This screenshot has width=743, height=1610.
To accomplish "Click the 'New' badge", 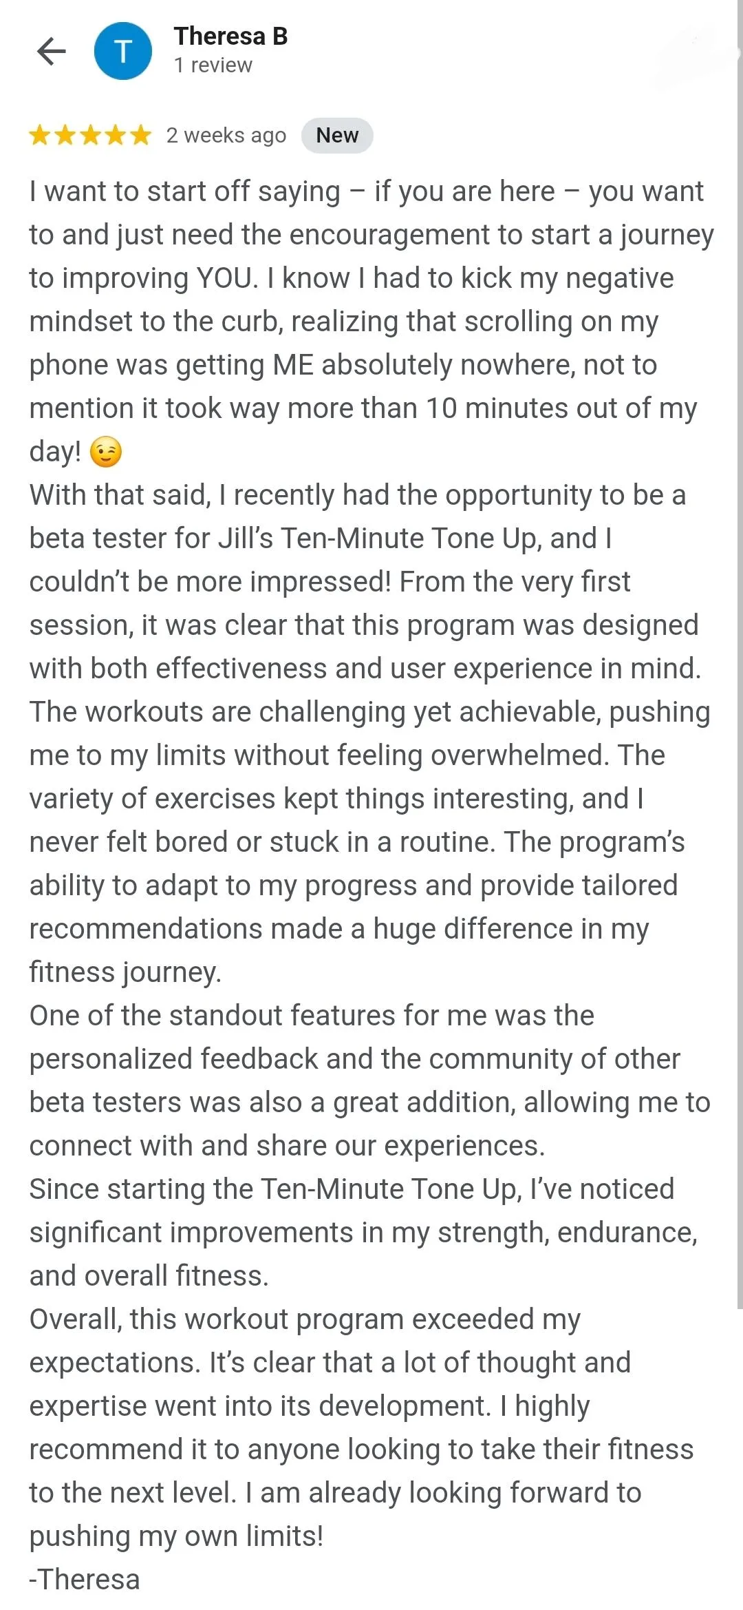I will 337,135.
